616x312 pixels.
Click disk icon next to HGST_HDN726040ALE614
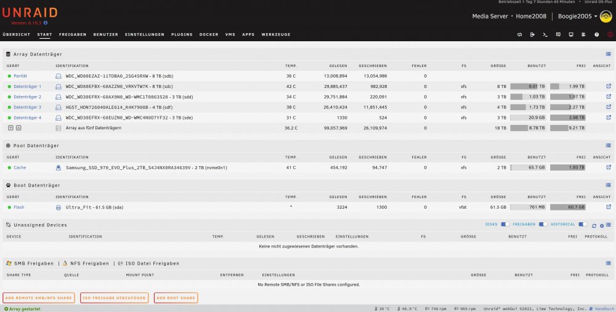[x=59, y=107]
